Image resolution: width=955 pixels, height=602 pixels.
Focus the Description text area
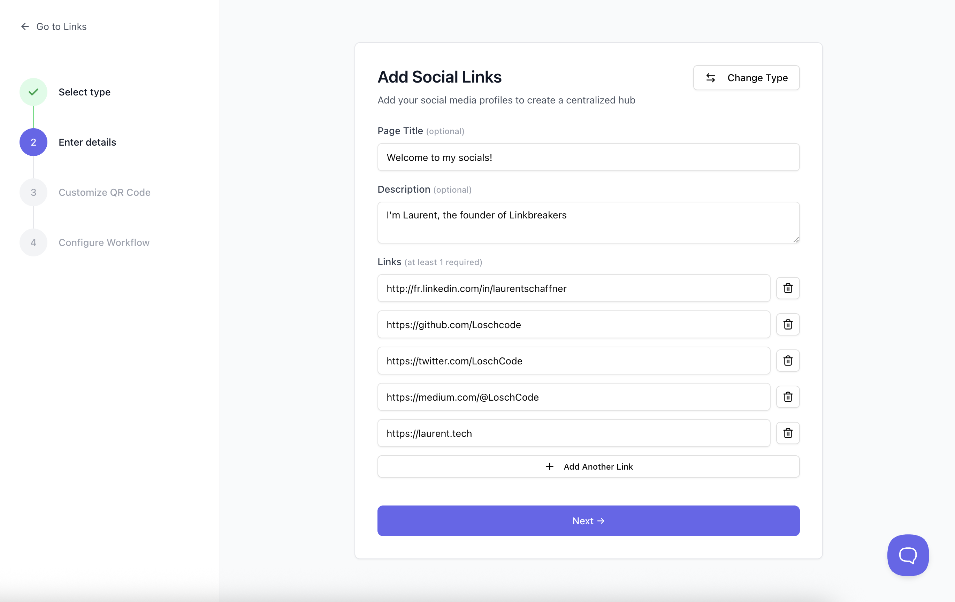(588, 222)
